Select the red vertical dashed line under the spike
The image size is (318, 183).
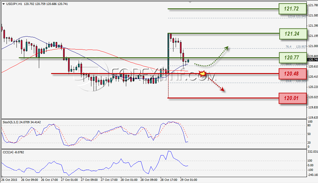168,86
